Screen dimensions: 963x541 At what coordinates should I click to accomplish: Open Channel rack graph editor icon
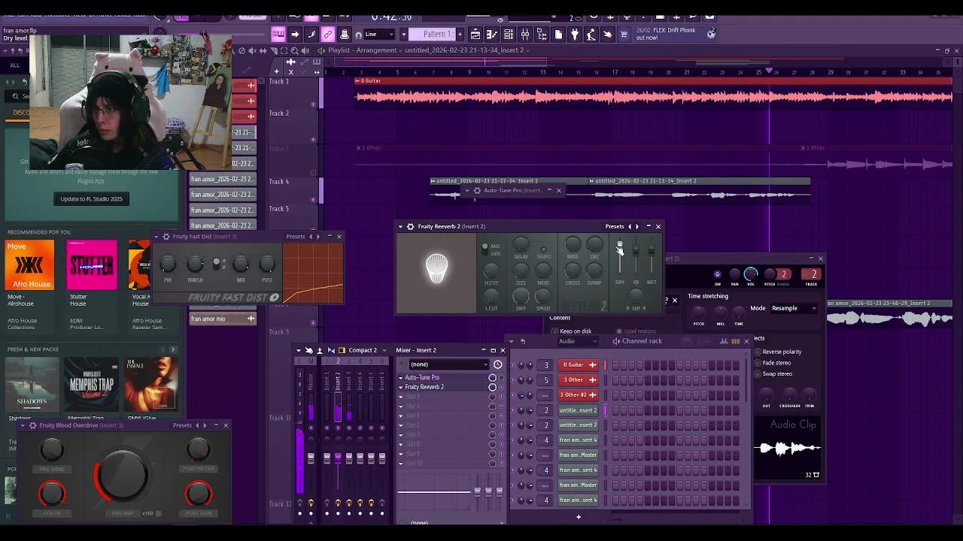click(725, 341)
